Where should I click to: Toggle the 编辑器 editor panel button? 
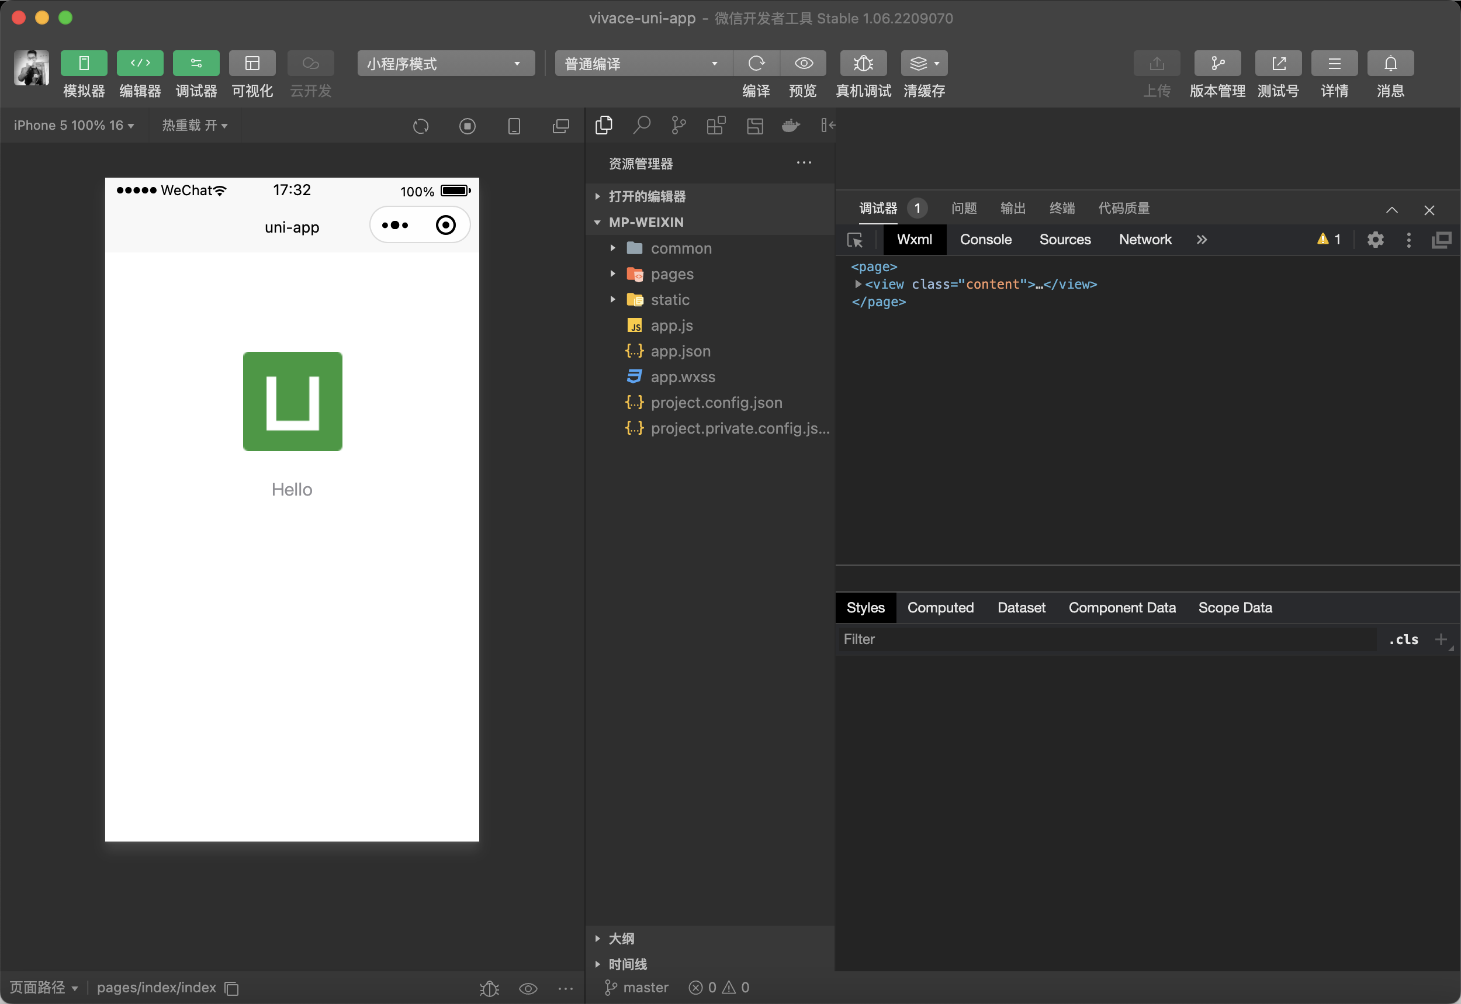click(x=140, y=63)
